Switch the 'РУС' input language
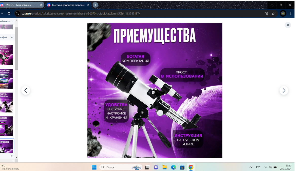The height and width of the screenshot is (171, 304). click(258, 167)
